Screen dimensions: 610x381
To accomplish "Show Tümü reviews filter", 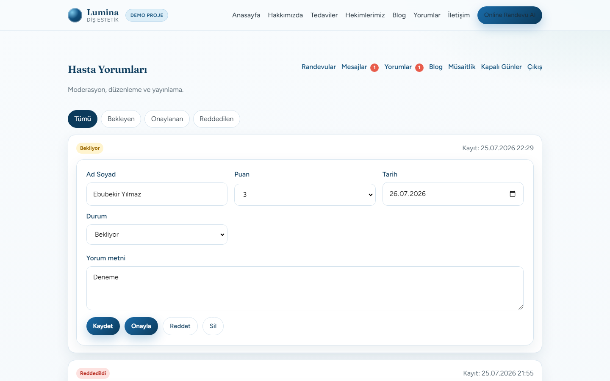I will point(83,119).
